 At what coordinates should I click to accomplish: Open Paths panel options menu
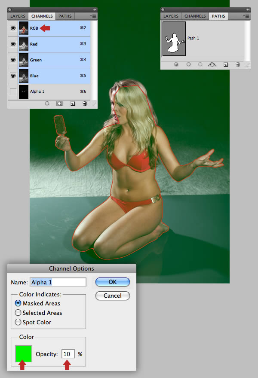point(246,16)
